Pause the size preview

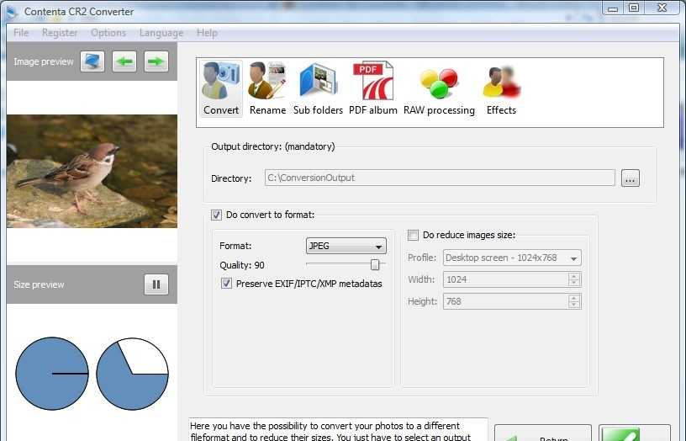click(x=156, y=284)
